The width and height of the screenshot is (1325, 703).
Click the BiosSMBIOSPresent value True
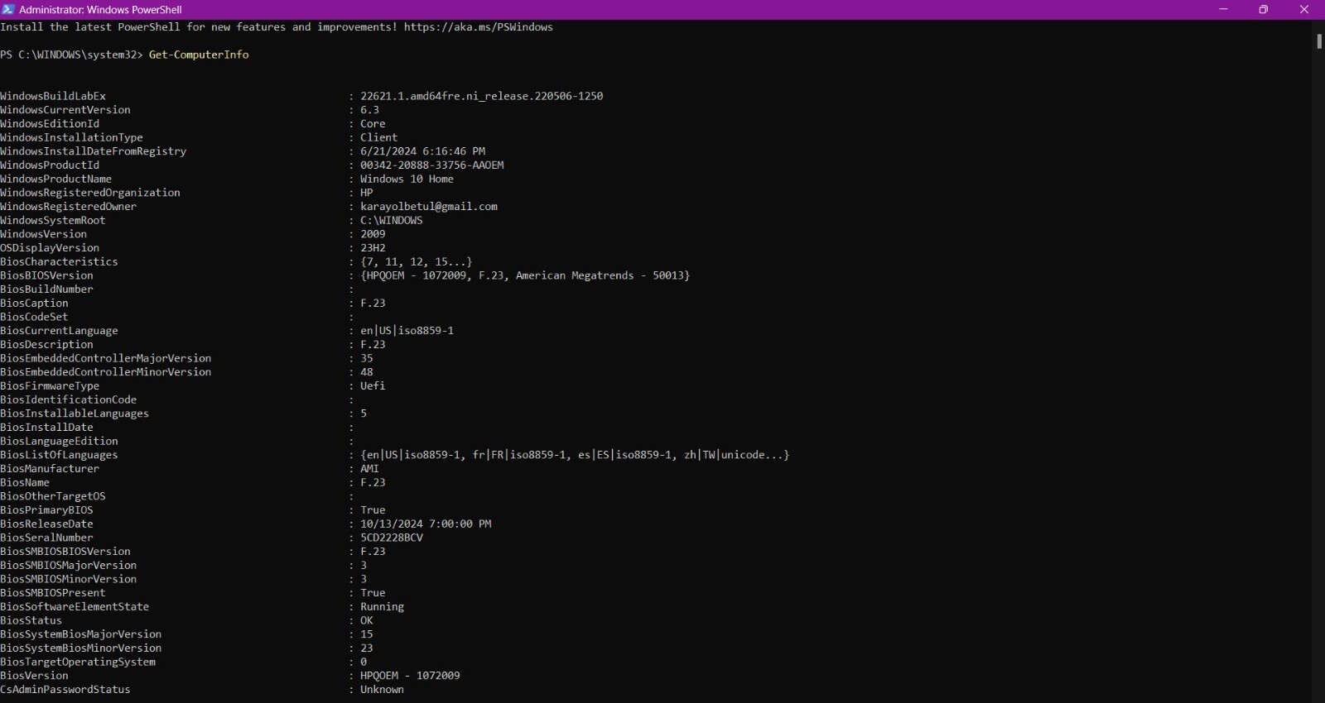(373, 593)
